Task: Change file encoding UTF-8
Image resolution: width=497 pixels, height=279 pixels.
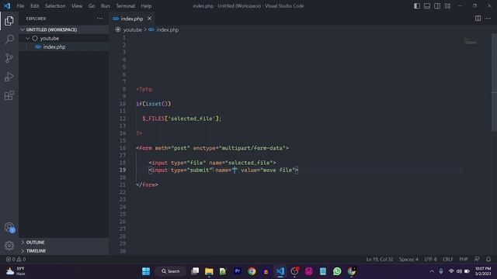Action: coord(430,259)
